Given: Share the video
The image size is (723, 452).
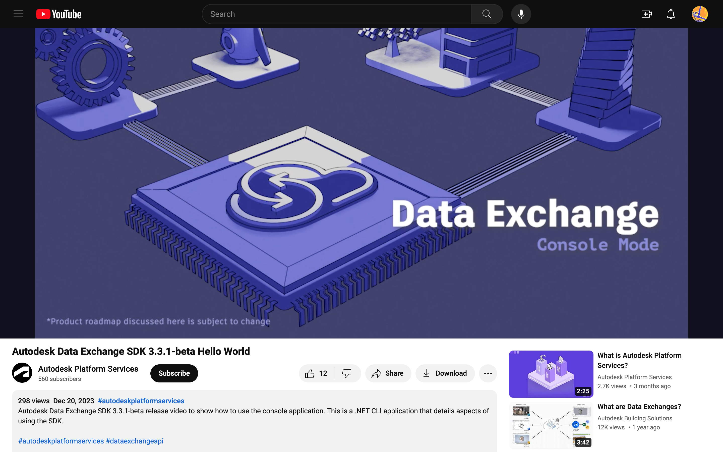Looking at the screenshot, I should point(388,373).
